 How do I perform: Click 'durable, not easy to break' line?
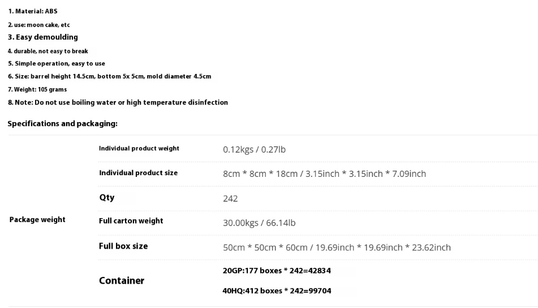coord(48,51)
